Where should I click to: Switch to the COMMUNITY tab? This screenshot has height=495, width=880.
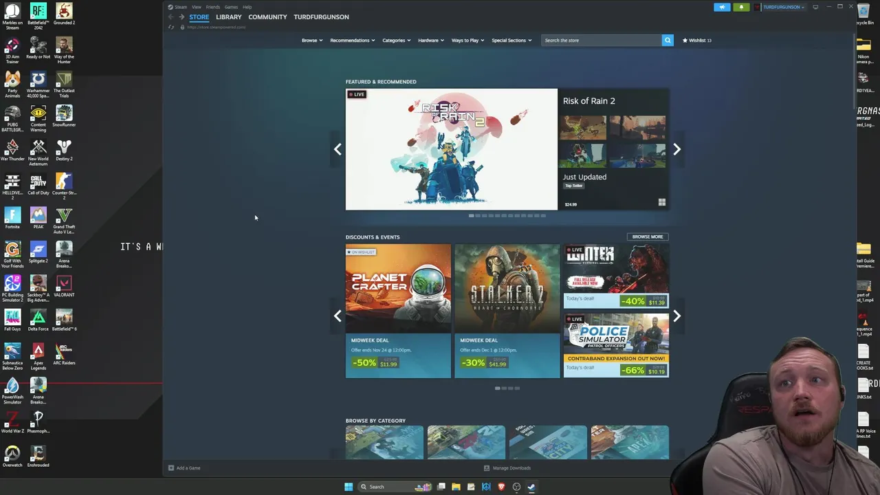click(267, 16)
